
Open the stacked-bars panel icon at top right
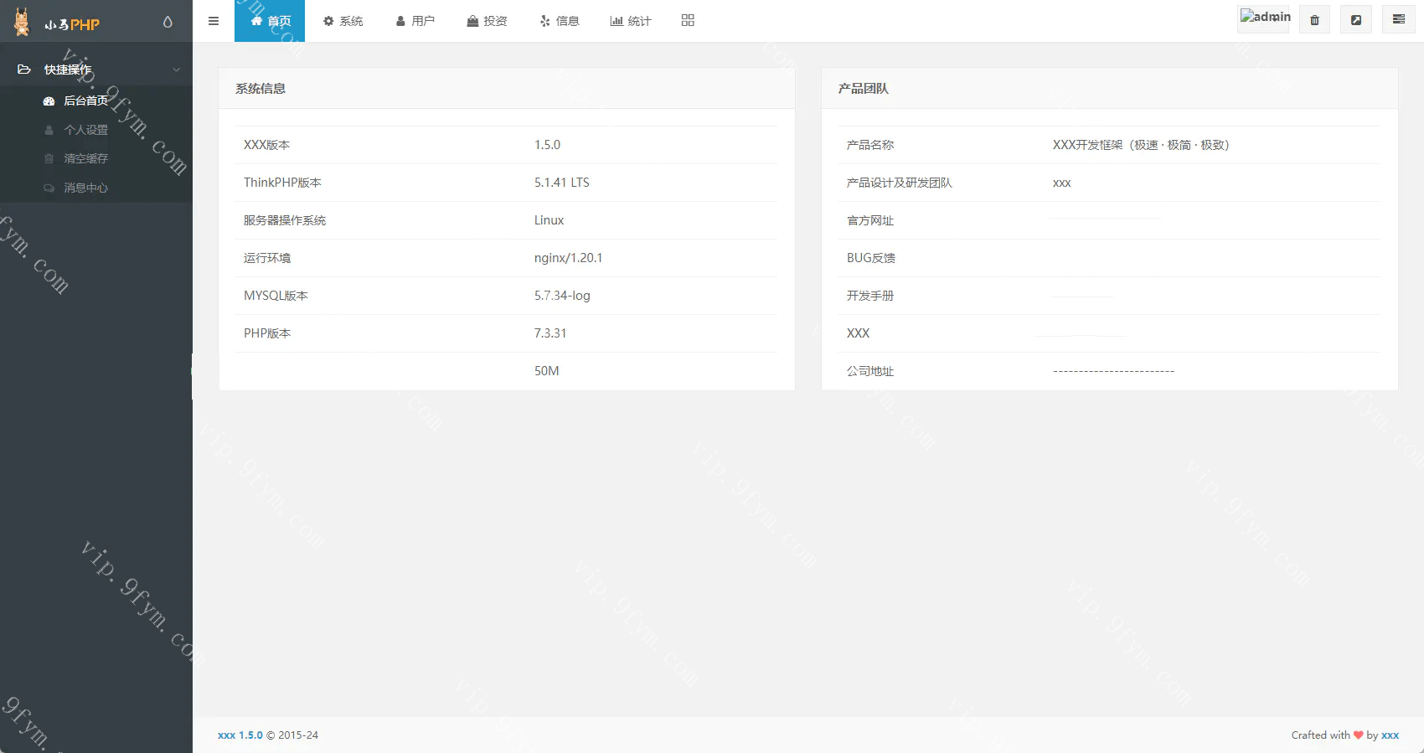tap(1398, 20)
